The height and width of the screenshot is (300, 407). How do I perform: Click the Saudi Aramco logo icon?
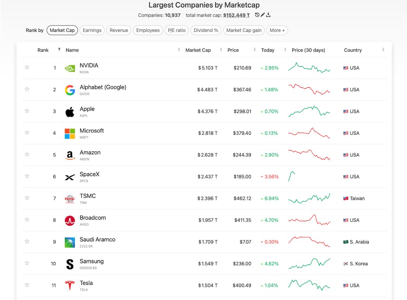click(x=70, y=242)
